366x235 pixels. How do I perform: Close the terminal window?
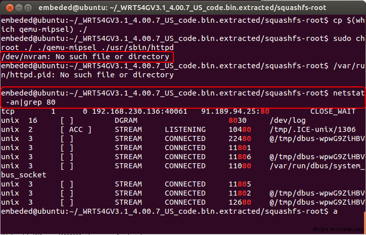(x=10, y=8)
